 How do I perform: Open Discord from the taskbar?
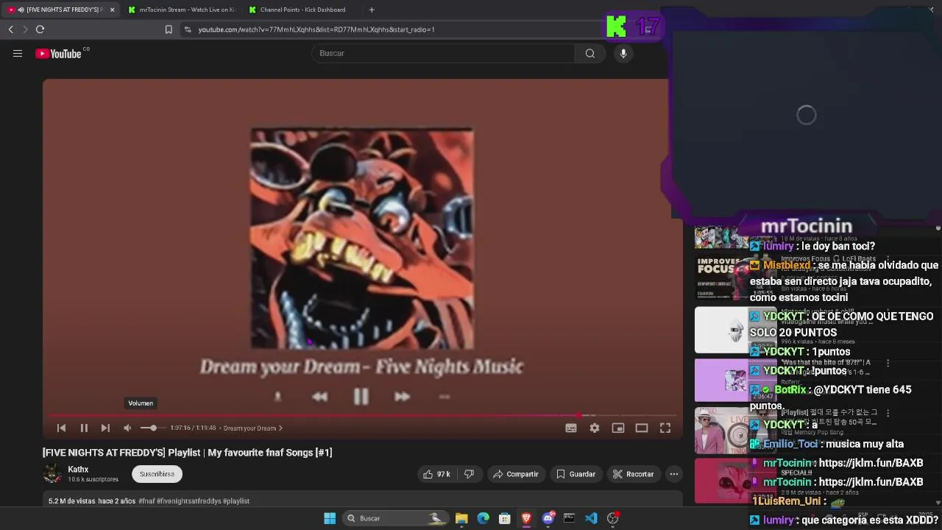click(548, 518)
